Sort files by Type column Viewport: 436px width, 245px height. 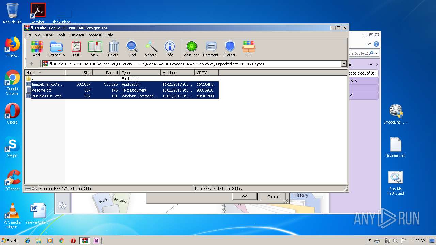point(140,72)
